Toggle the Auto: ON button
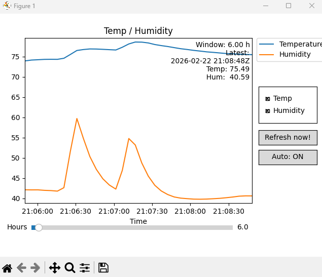This screenshot has width=322, height=277. tap(288, 157)
